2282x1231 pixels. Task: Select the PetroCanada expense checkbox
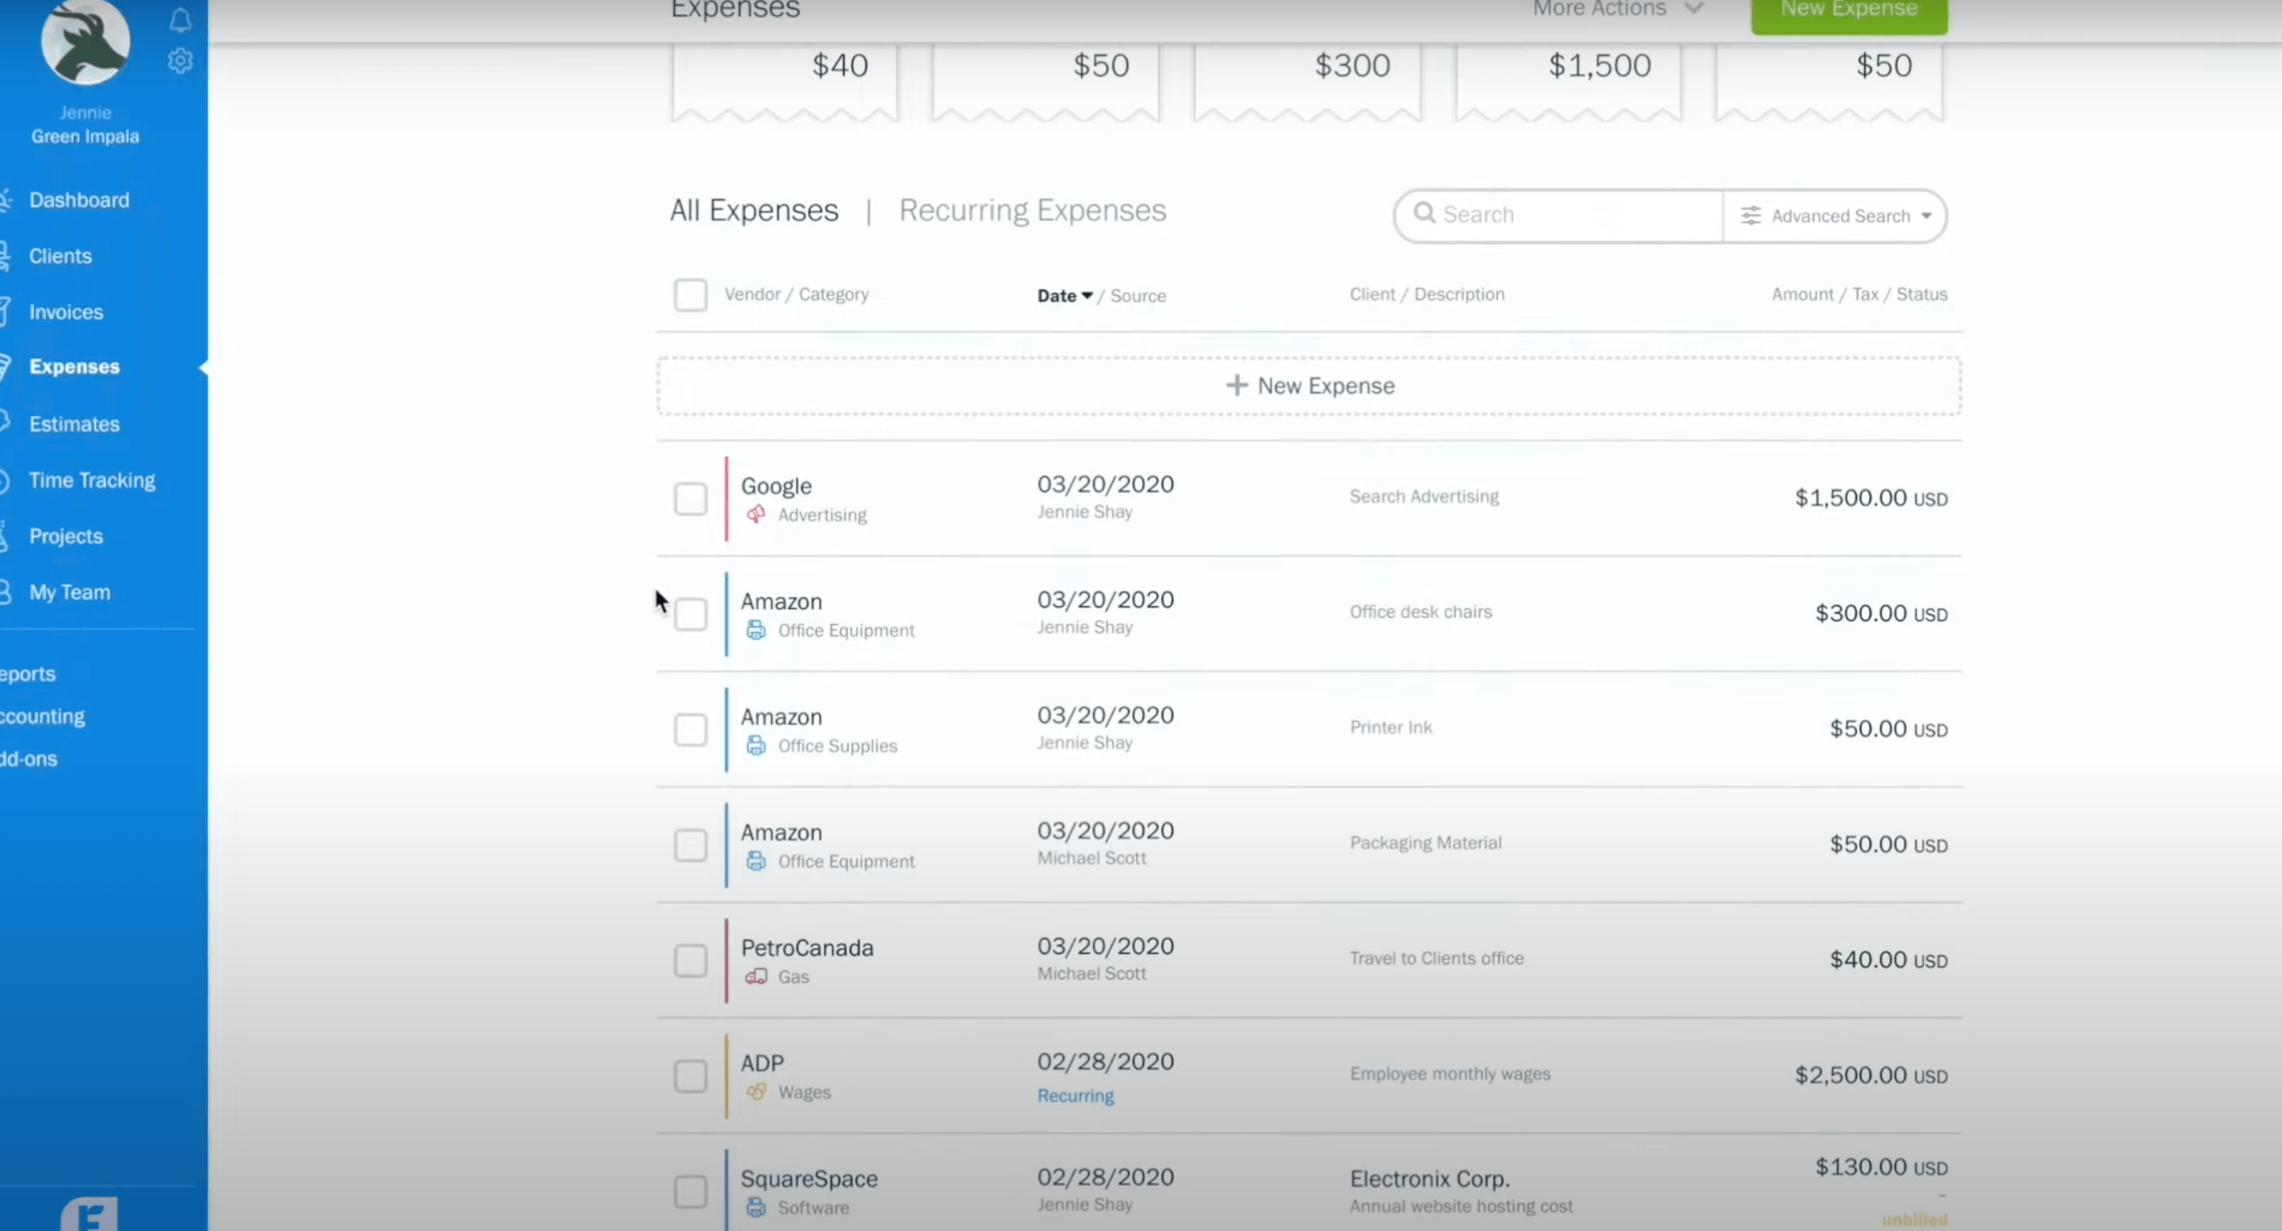(x=690, y=961)
